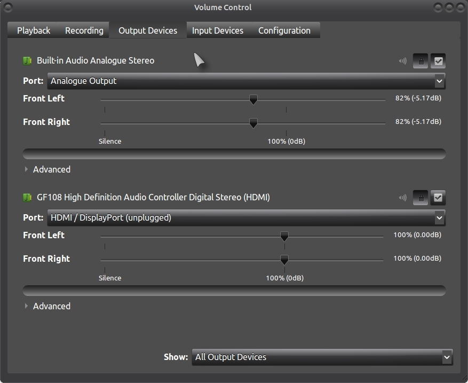Open the HDMI / DisplayPort port dropdown

click(246, 218)
